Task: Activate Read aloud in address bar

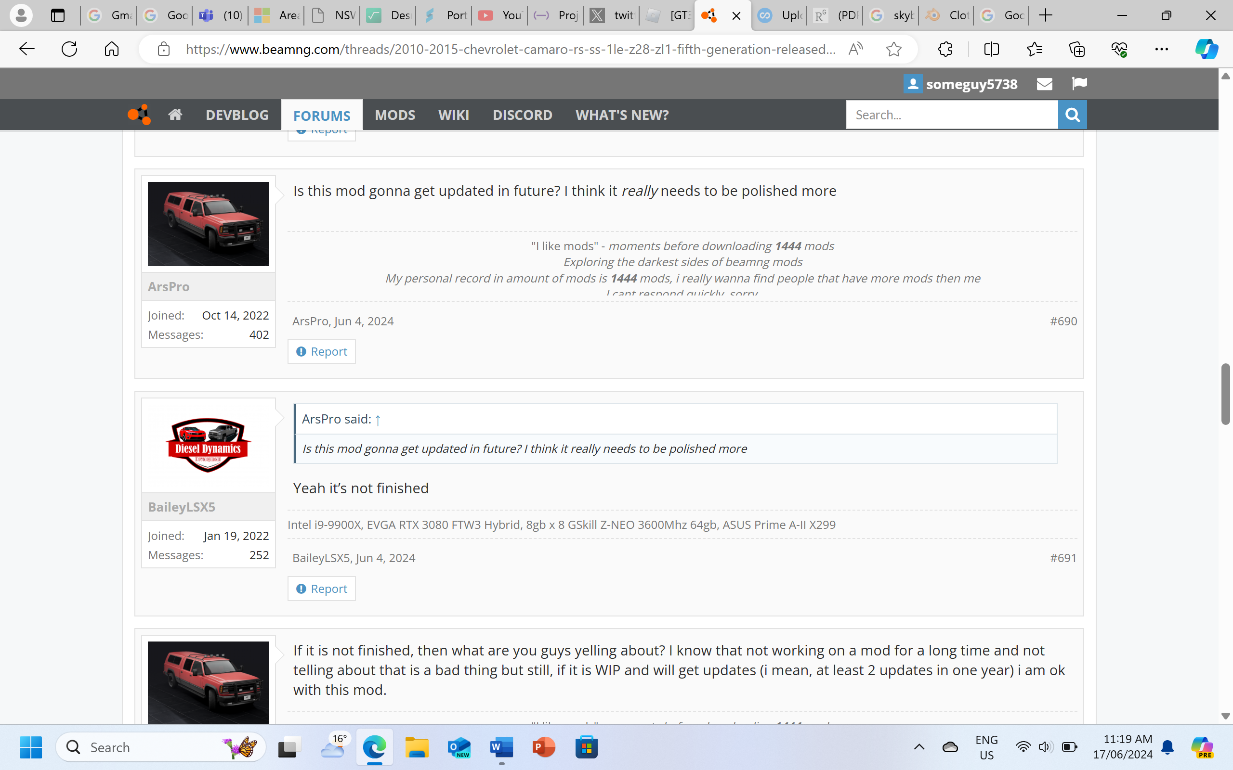Action: click(855, 49)
